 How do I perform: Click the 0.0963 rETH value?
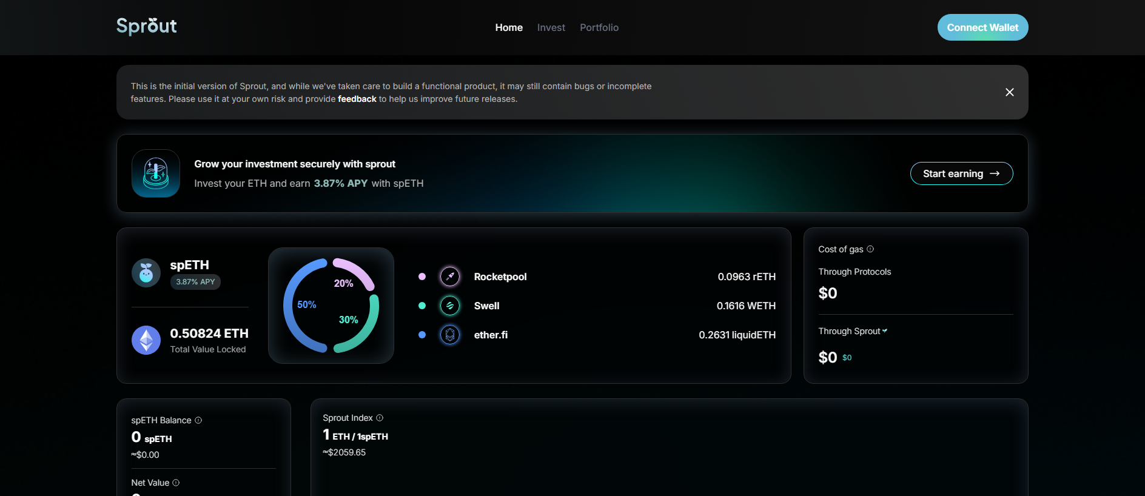pos(747,276)
